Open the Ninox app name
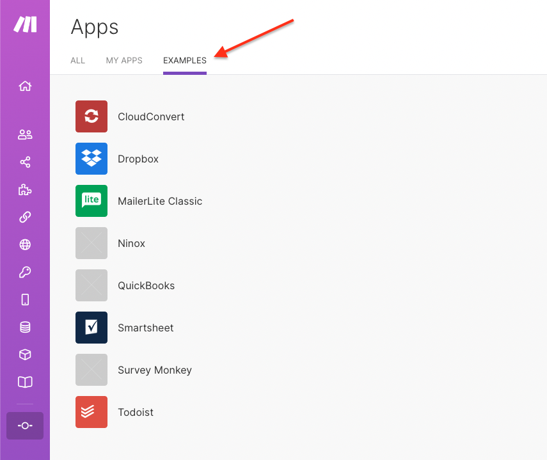The image size is (547, 460). point(132,243)
